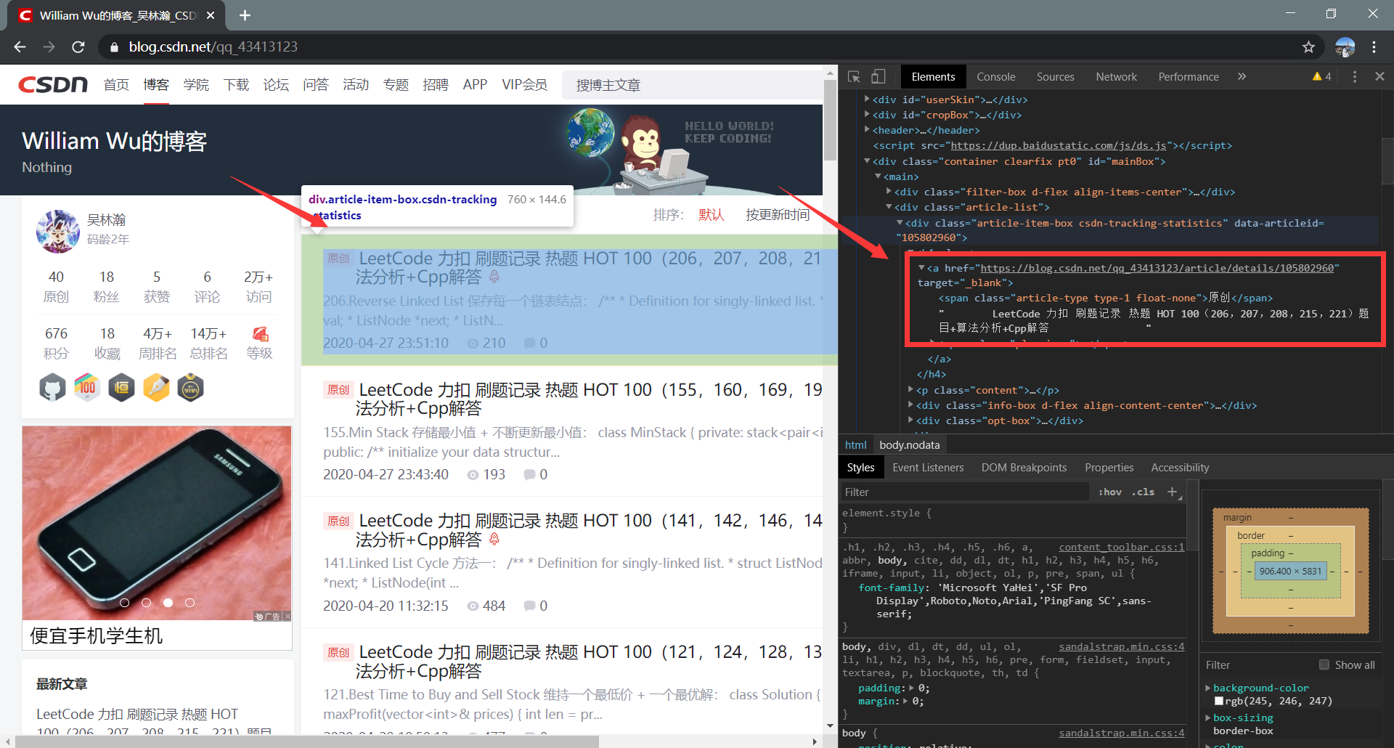Screen dimensions: 1394x748
Task: Click the page vertical scrollbar thumb
Action: [830, 120]
